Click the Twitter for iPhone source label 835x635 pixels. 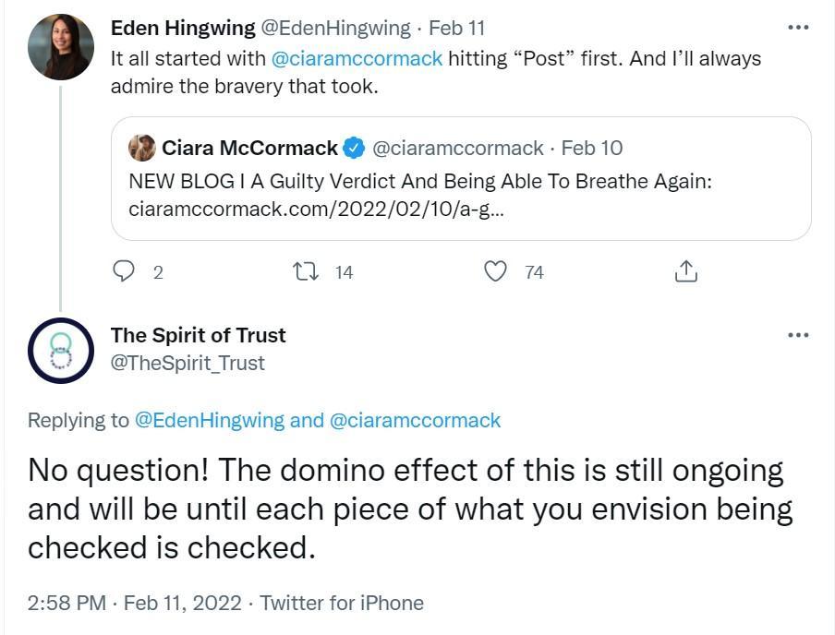(342, 603)
